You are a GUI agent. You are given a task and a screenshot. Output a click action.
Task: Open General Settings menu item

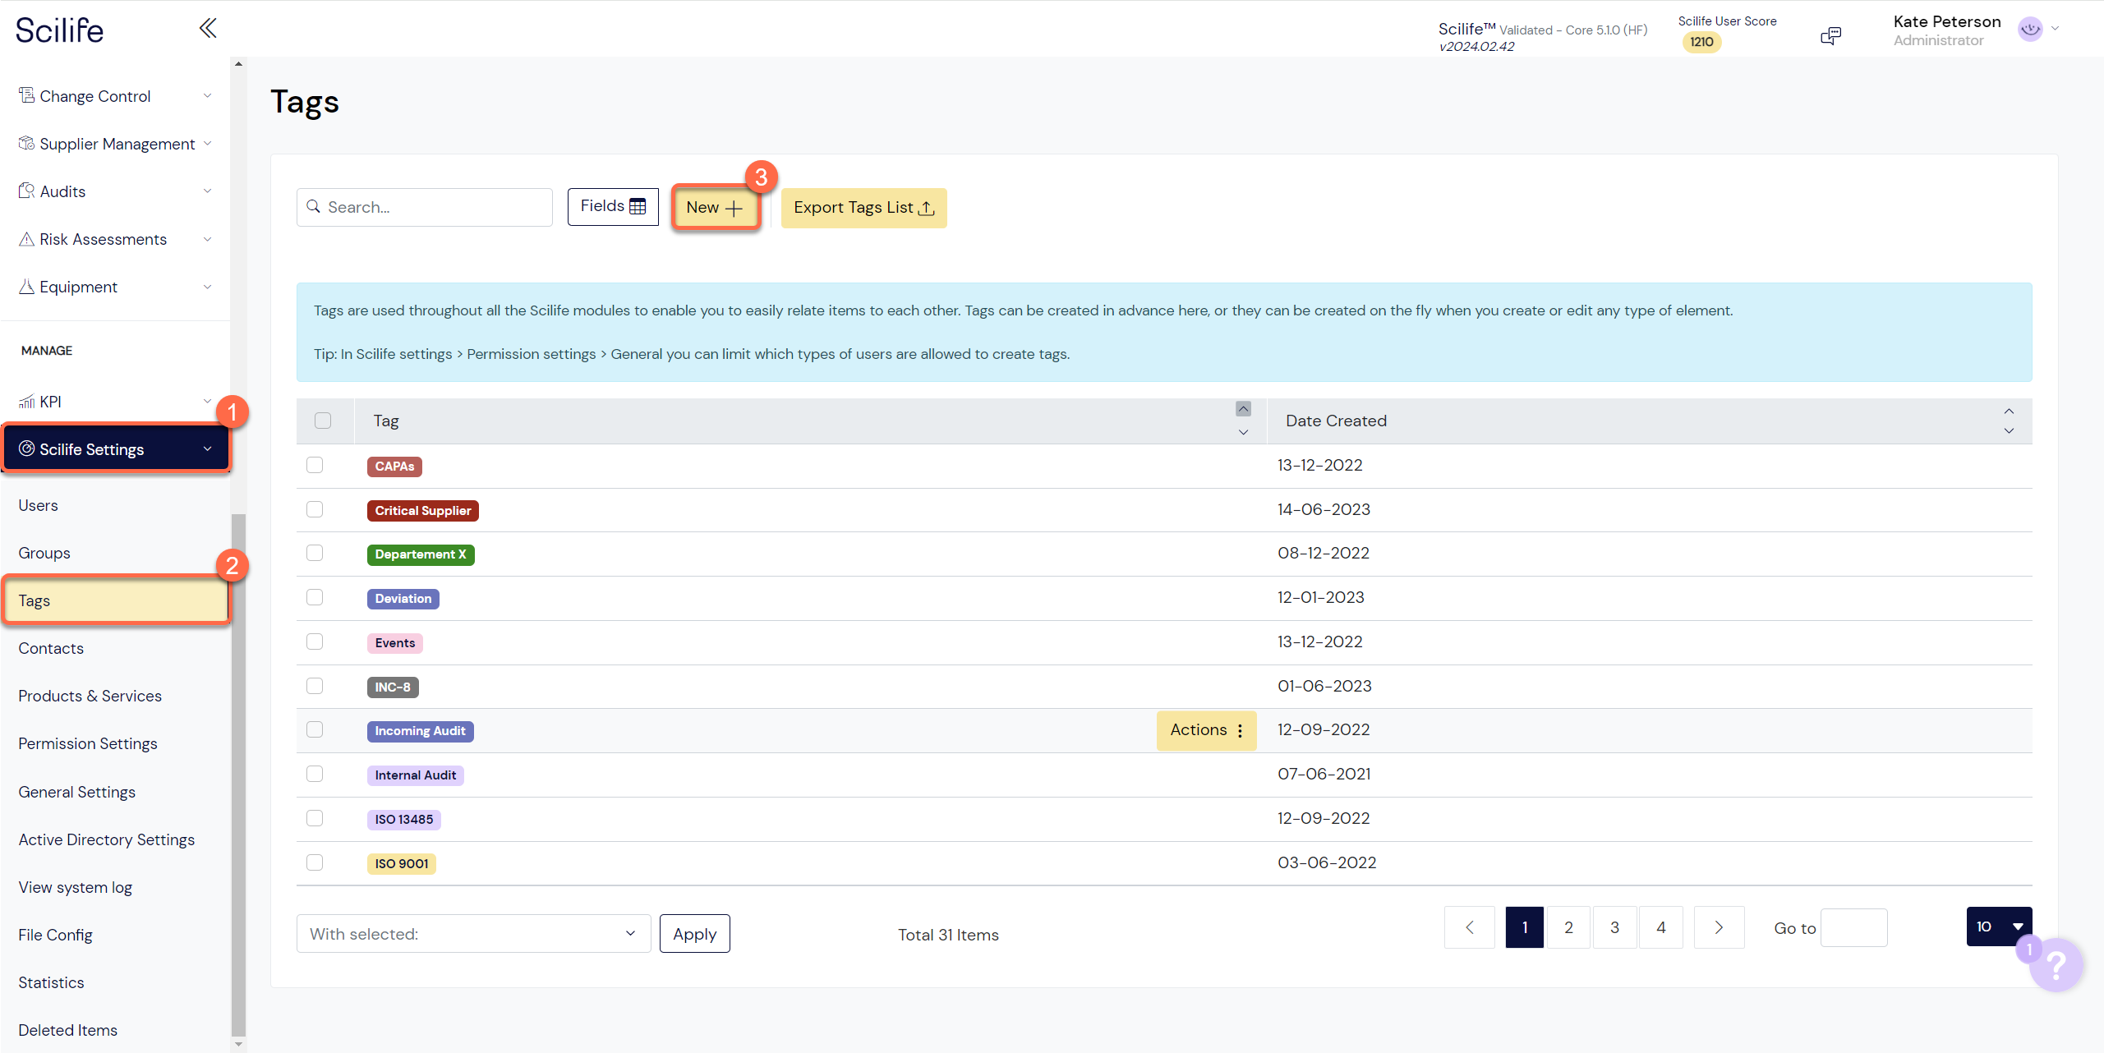point(76,792)
